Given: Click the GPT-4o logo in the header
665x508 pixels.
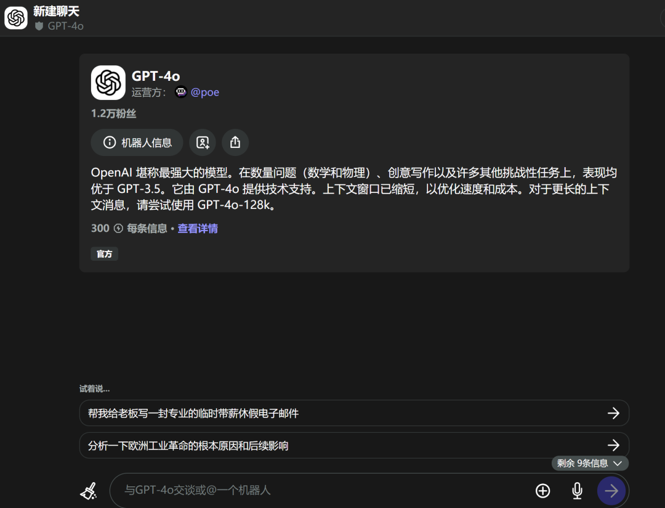Looking at the screenshot, I should point(16,18).
